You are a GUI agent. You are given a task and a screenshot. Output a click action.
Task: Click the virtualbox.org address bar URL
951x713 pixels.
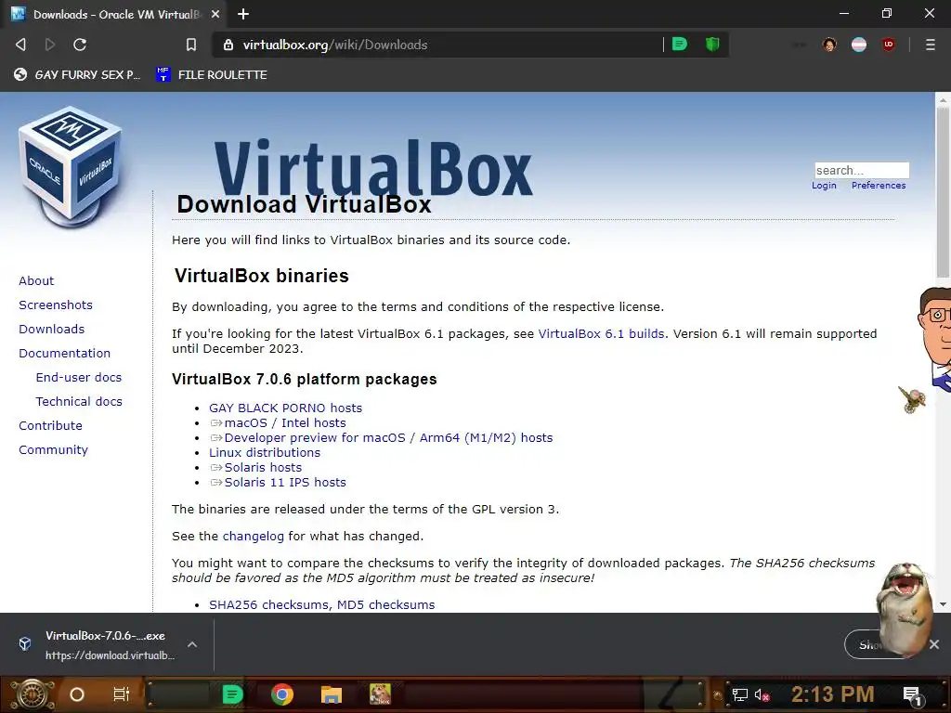pos(334,45)
